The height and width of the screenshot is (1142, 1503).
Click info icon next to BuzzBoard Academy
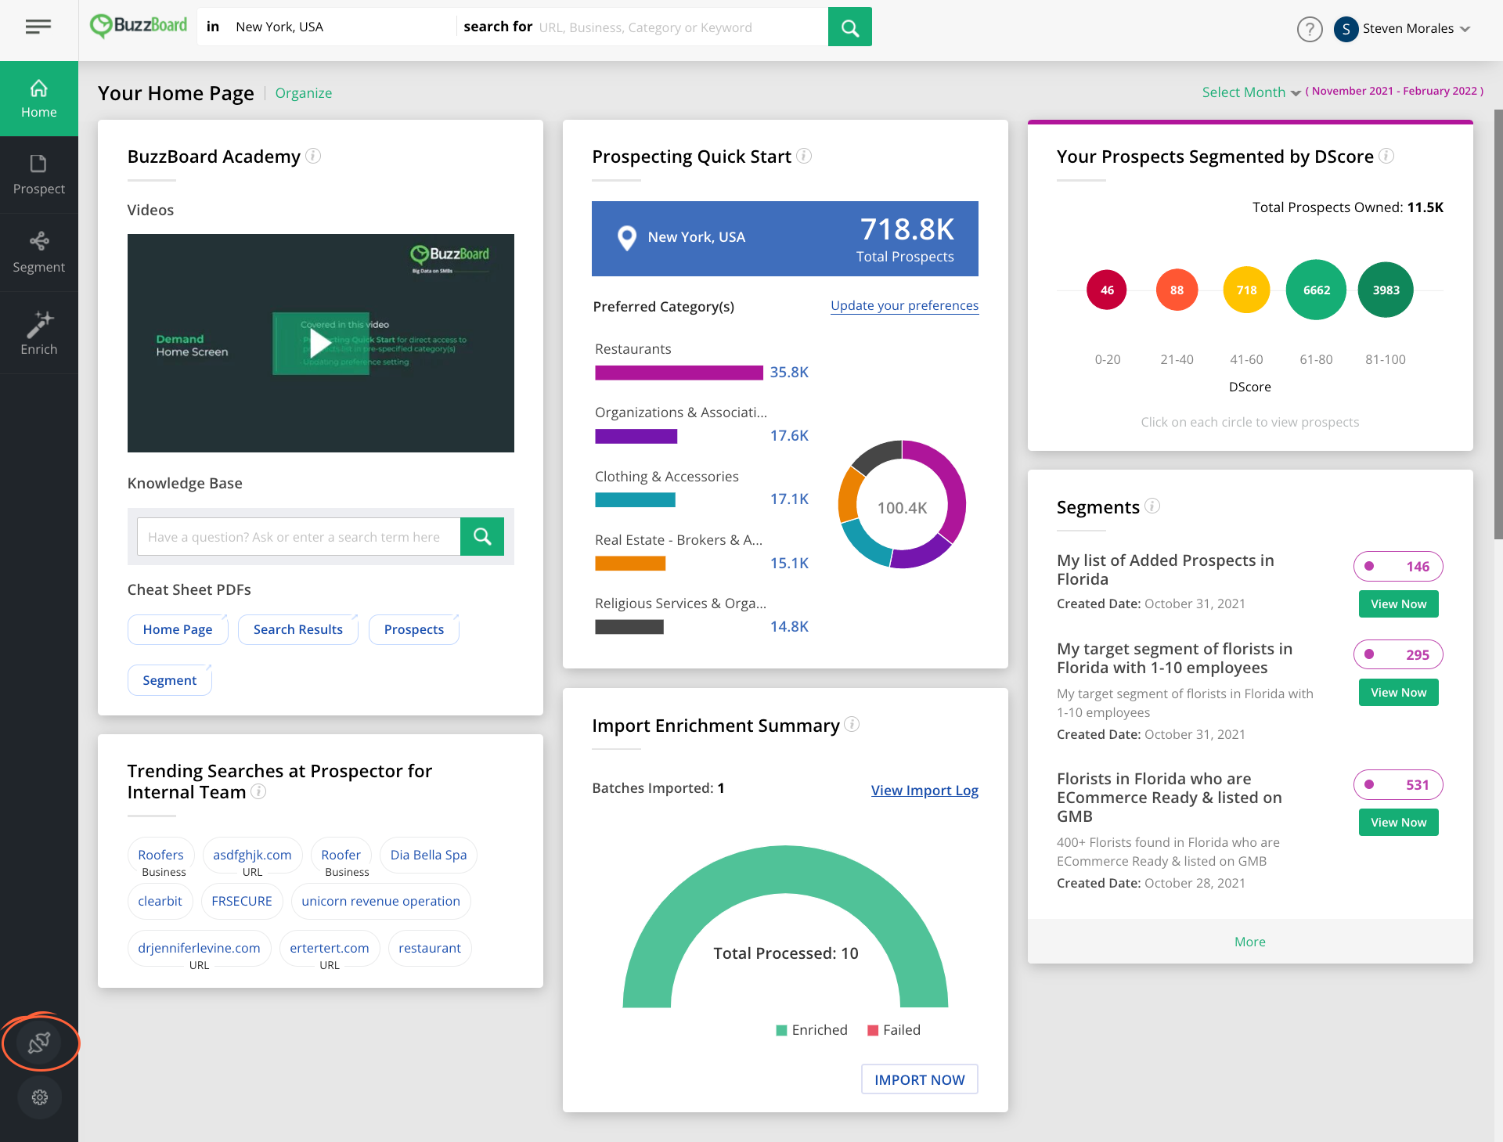coord(313,156)
